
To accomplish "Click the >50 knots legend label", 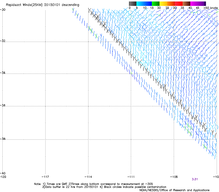I will tap(210, 8).
